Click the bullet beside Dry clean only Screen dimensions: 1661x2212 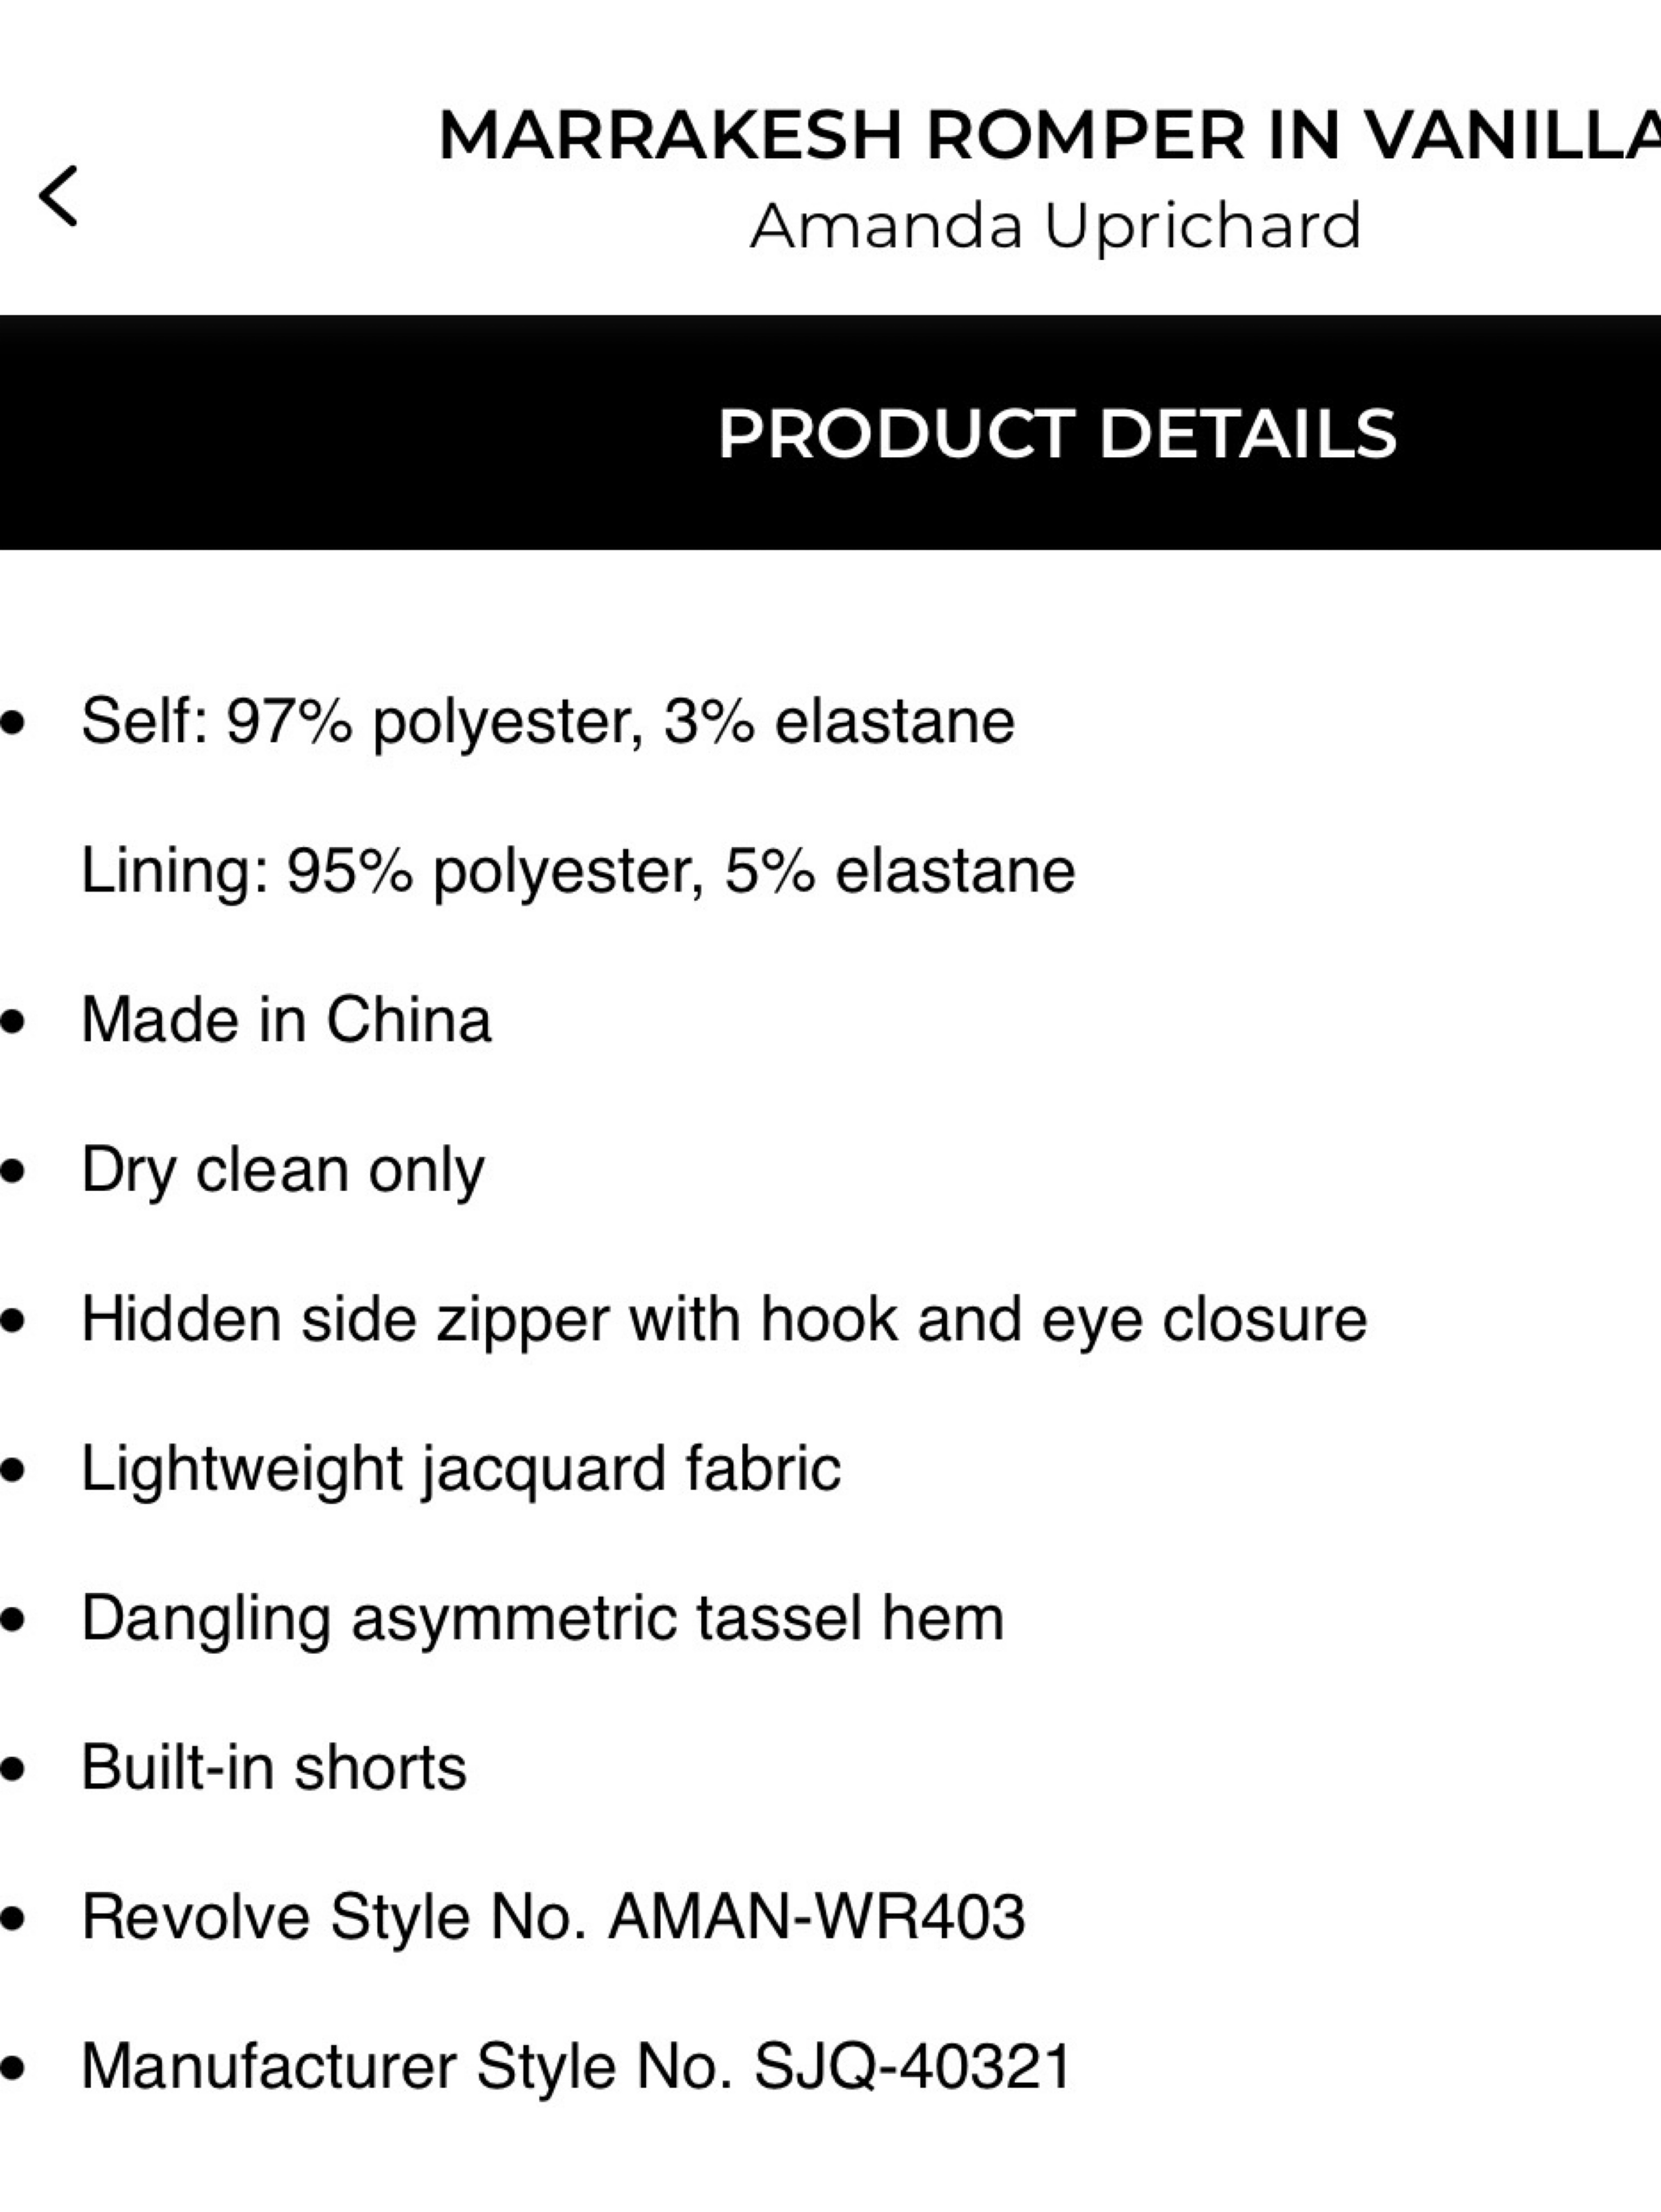(13, 1172)
